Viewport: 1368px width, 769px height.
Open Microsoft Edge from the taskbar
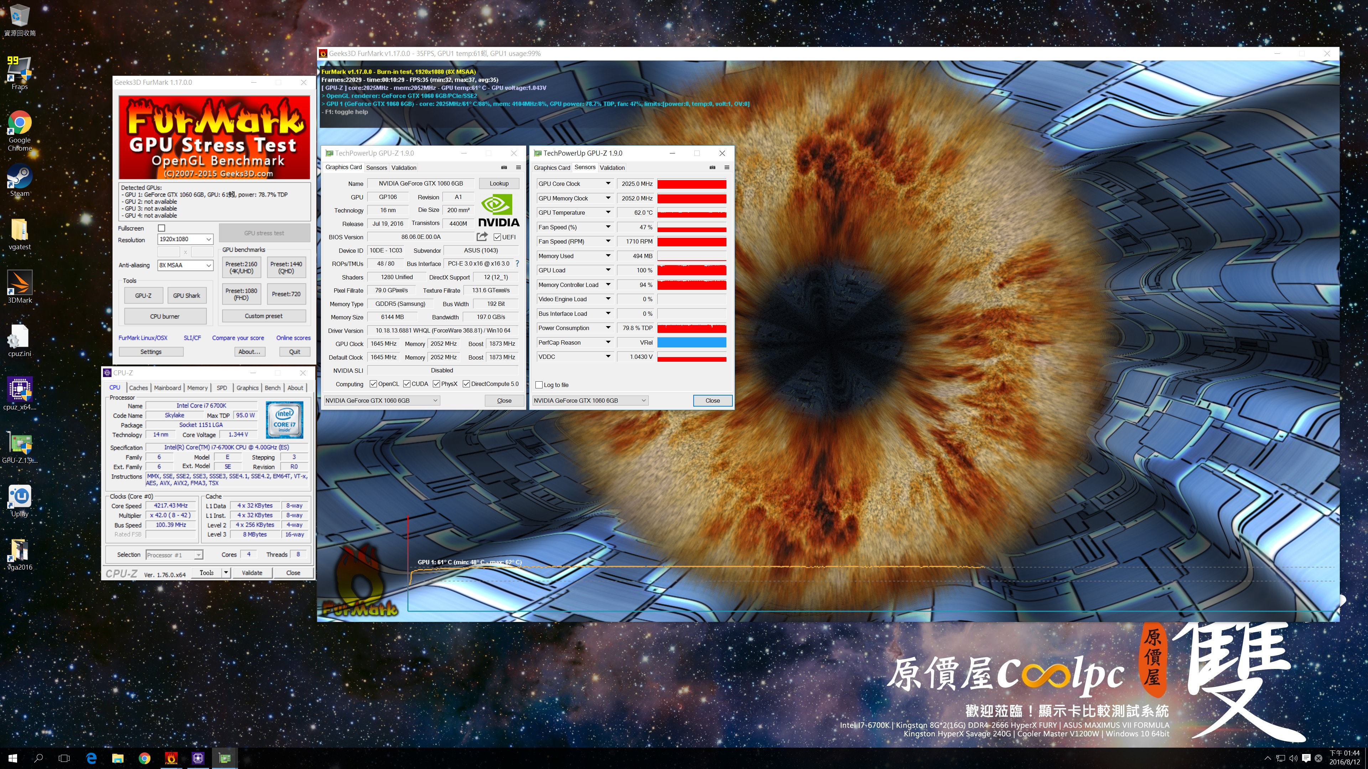(91, 758)
